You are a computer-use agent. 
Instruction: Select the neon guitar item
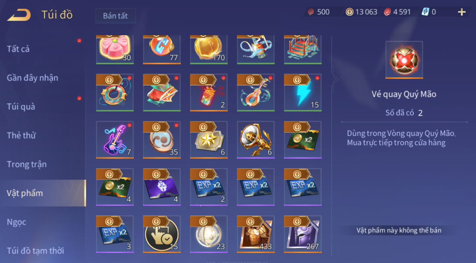tap(115, 140)
